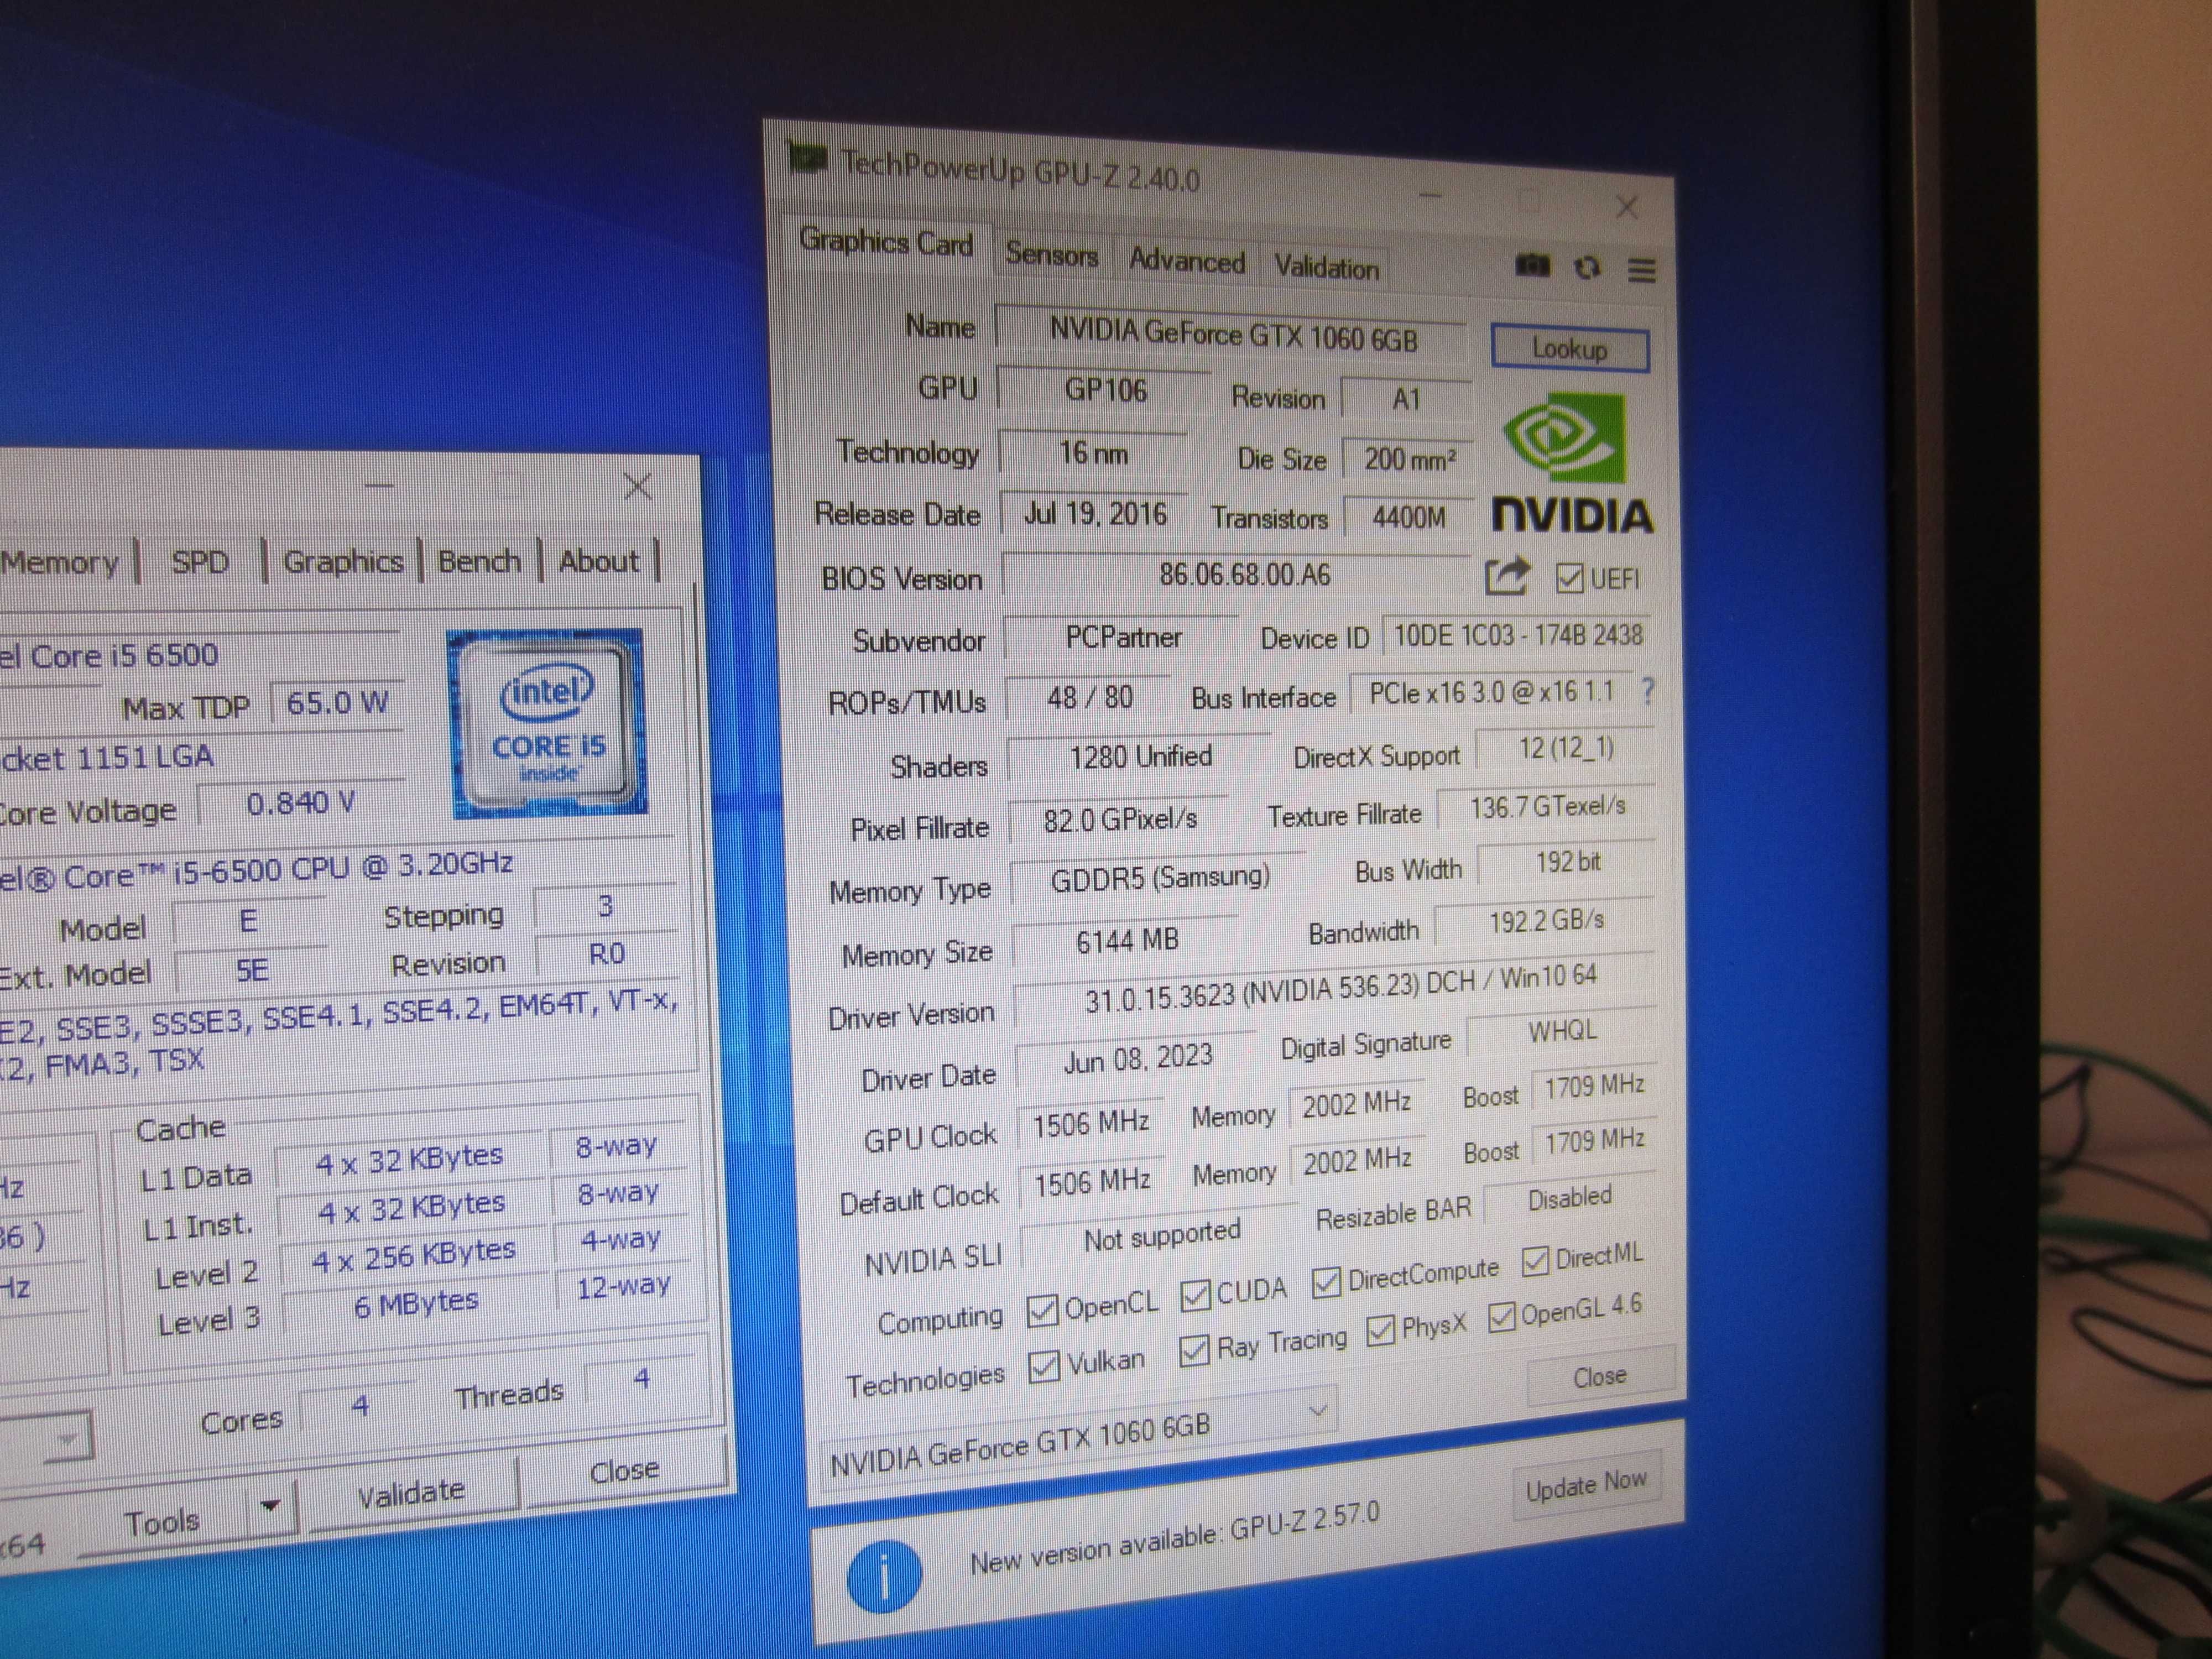Viewport: 2212px width, 1659px height.
Task: Click the GP106 GPU field
Action: (1104, 390)
